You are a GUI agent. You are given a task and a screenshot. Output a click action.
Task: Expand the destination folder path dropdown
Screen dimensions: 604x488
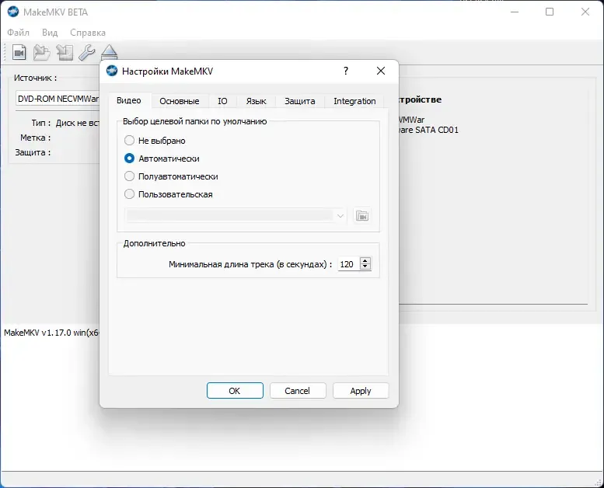click(x=340, y=216)
